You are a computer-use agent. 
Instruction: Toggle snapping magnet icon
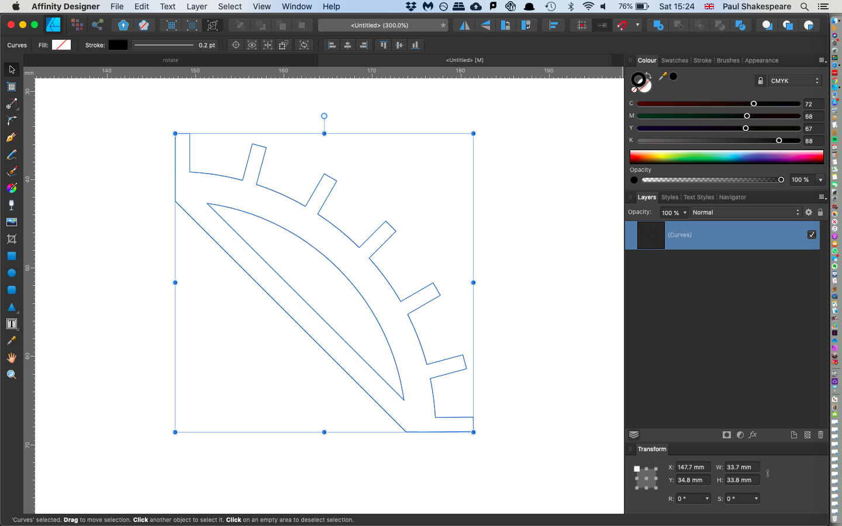[x=622, y=25]
